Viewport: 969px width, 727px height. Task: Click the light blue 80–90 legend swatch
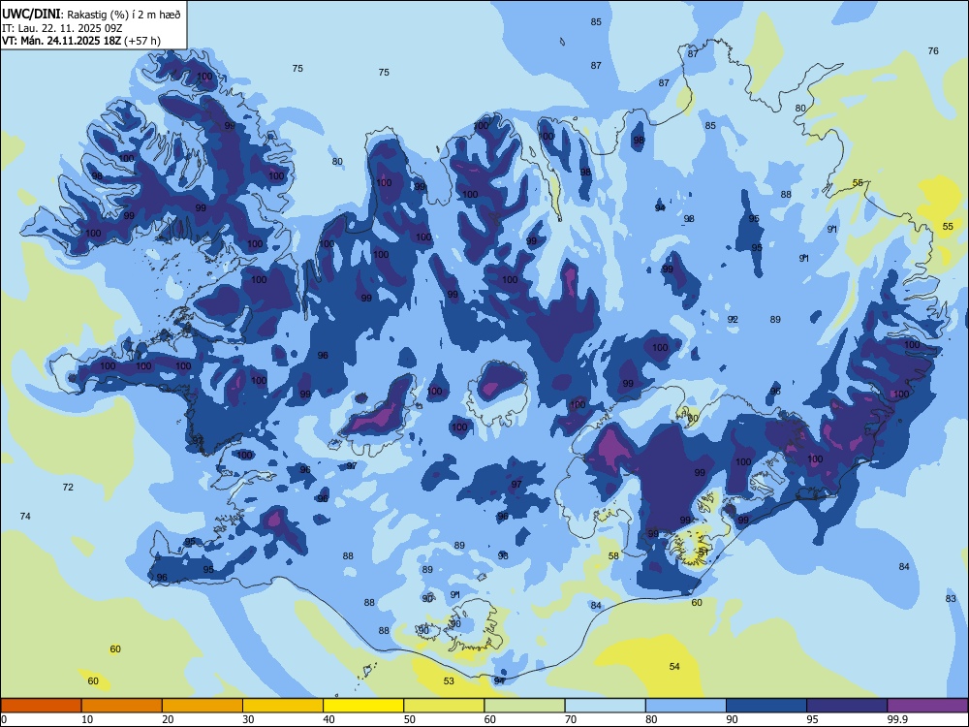[x=686, y=706]
